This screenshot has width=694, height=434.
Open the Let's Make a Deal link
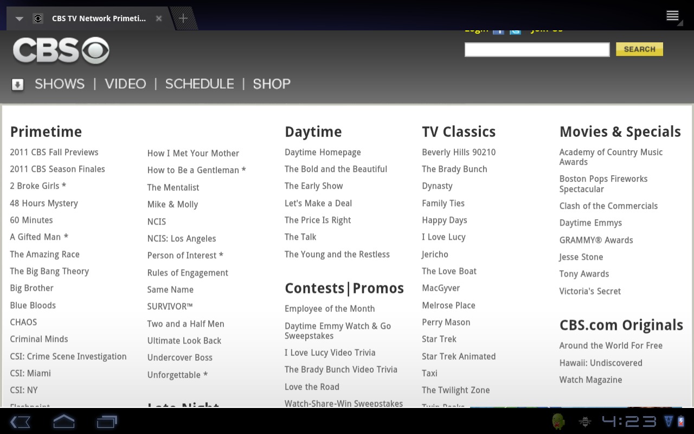pyautogui.click(x=318, y=203)
